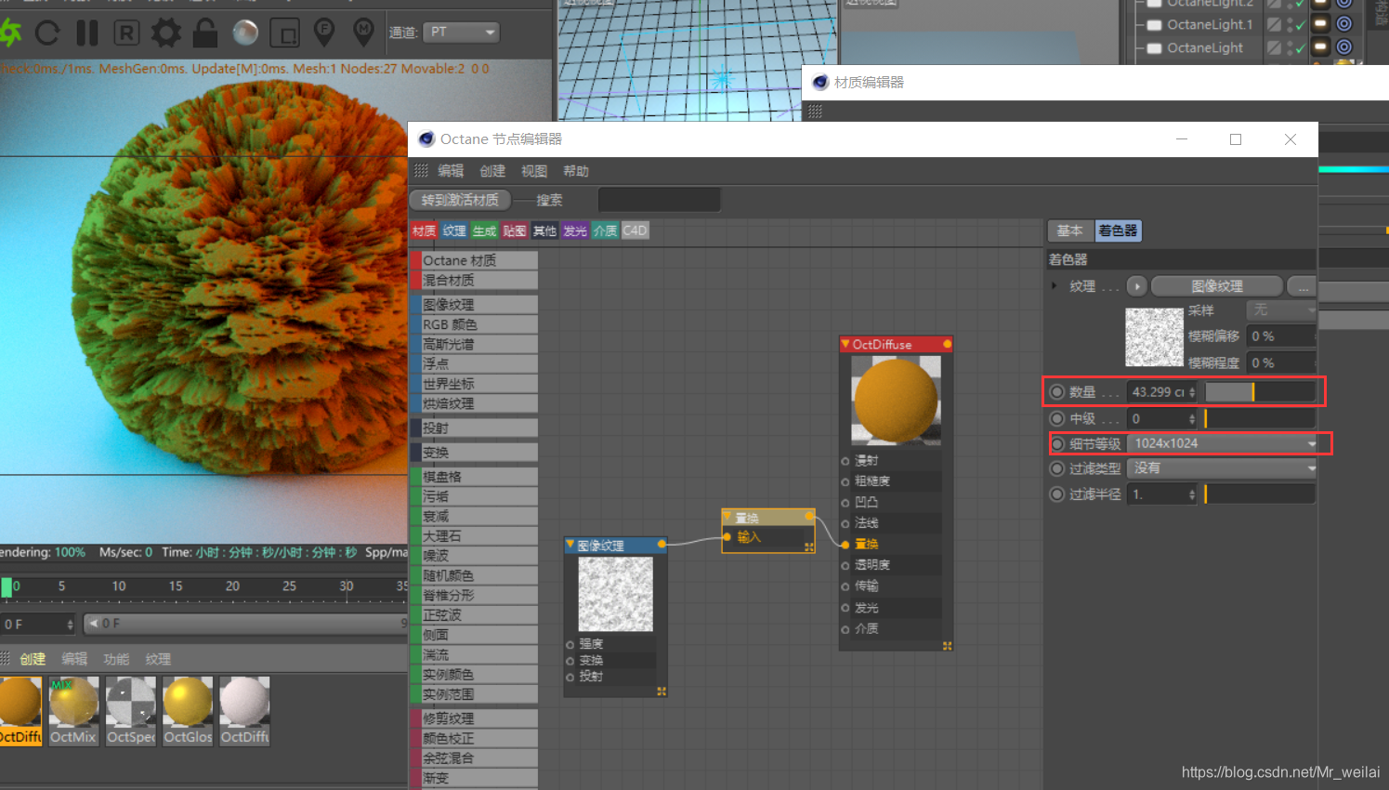The height and width of the screenshot is (790, 1389).
Task: Toggle the 中级 animation radio dot
Action: [1057, 418]
